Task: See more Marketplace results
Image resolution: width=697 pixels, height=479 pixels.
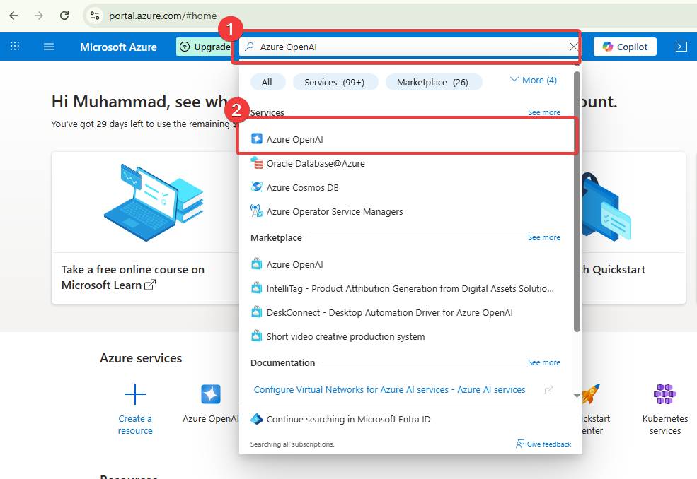Action: click(x=544, y=237)
